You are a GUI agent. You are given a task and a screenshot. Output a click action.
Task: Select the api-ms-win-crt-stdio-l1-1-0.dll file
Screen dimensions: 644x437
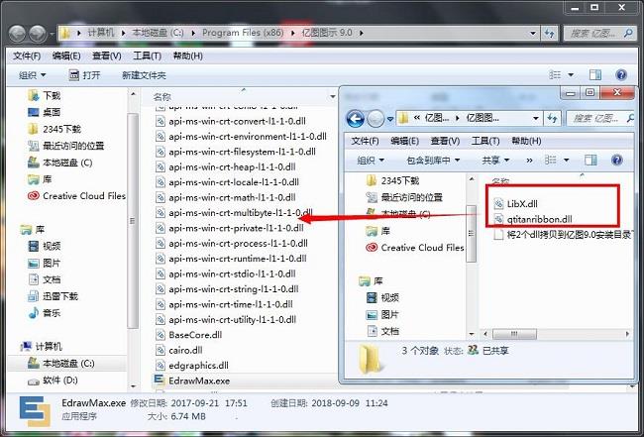pyautogui.click(x=226, y=273)
